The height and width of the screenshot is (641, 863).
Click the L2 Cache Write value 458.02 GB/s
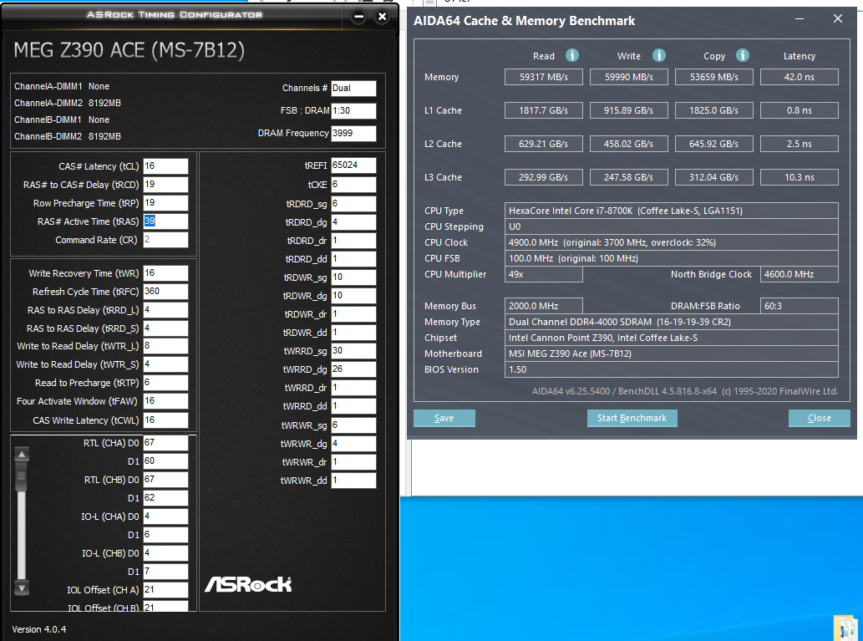tap(628, 144)
